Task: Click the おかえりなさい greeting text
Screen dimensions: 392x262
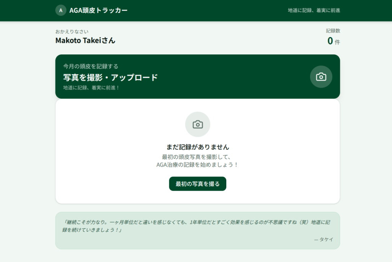Action: coord(72,31)
